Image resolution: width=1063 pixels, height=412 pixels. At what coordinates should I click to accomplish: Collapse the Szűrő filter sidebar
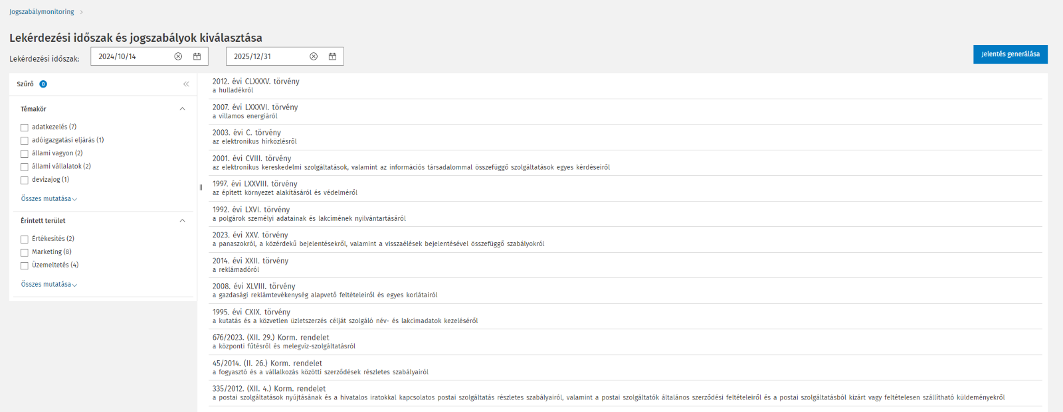pos(186,84)
